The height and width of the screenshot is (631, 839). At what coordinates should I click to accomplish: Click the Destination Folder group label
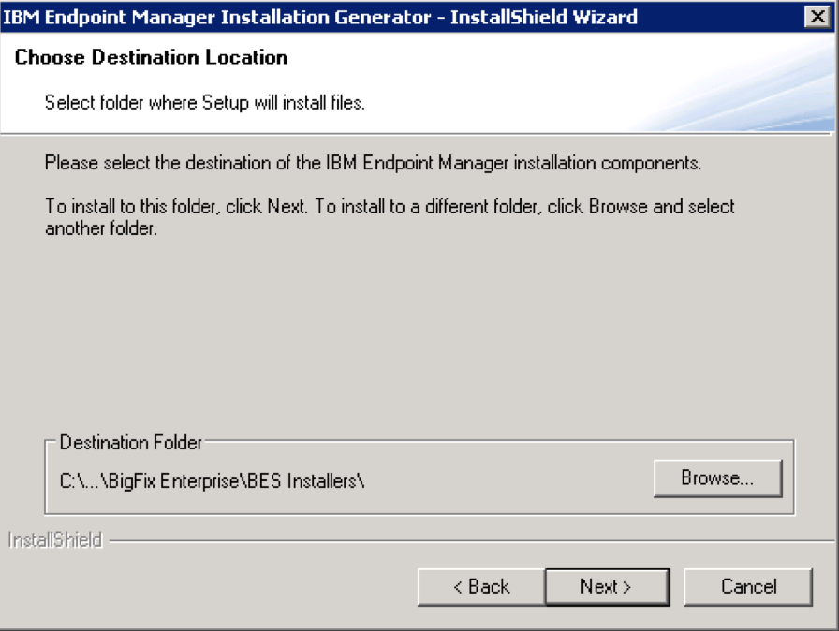pyautogui.click(x=130, y=442)
